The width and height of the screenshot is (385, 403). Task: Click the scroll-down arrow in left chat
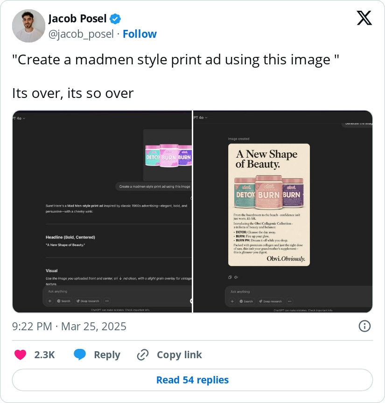[120, 278]
